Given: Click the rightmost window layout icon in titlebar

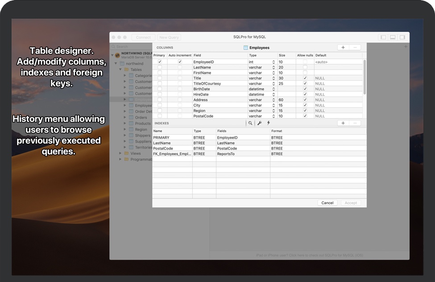Looking at the screenshot, I should click(403, 37).
